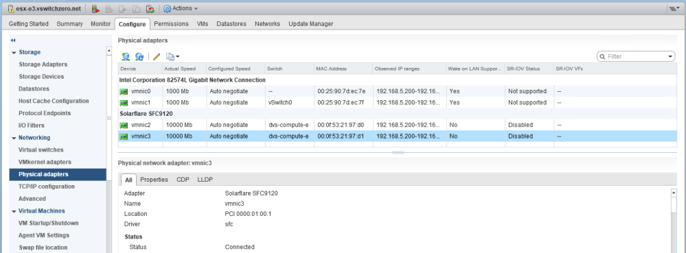
Task: Open the Update Manager tab
Action: pos(310,24)
